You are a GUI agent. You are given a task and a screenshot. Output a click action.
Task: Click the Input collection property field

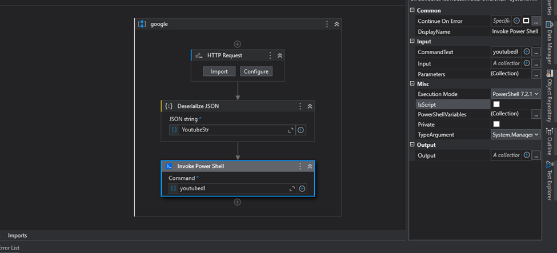506,63
